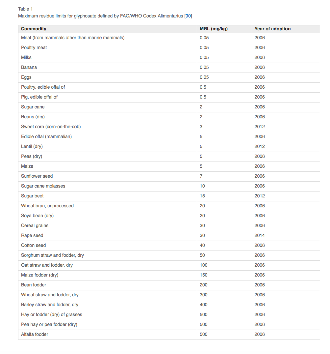330x354 pixels.
Task: Select the Sweet corn (corn-on-the-cob) cell
Action: click(x=51, y=127)
